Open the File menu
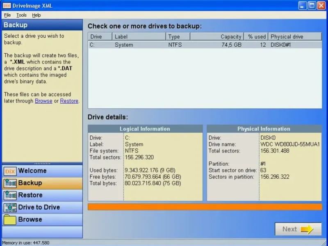328x246 pixels. coord(7,15)
